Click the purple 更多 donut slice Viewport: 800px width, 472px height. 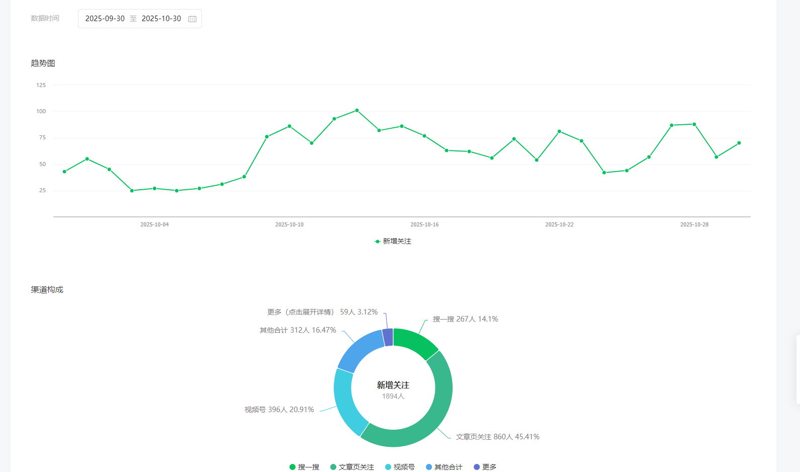pos(388,337)
